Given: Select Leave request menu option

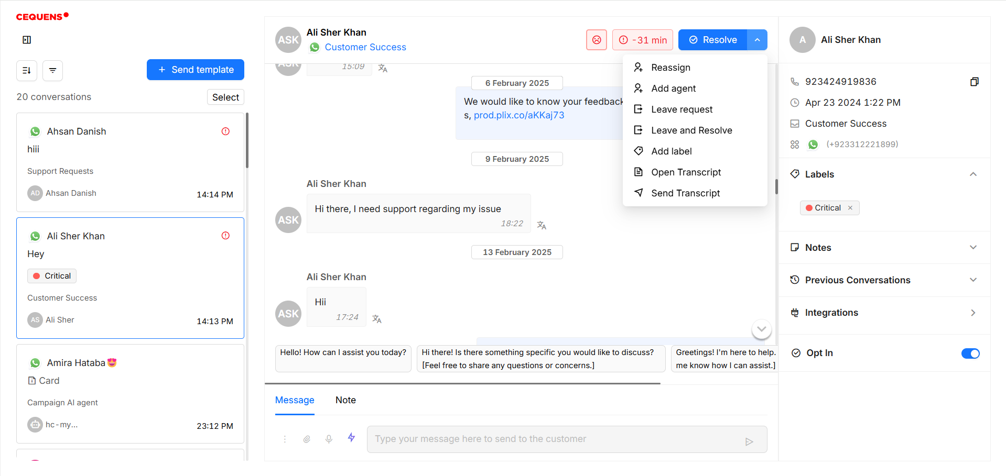Looking at the screenshot, I should (695, 109).
